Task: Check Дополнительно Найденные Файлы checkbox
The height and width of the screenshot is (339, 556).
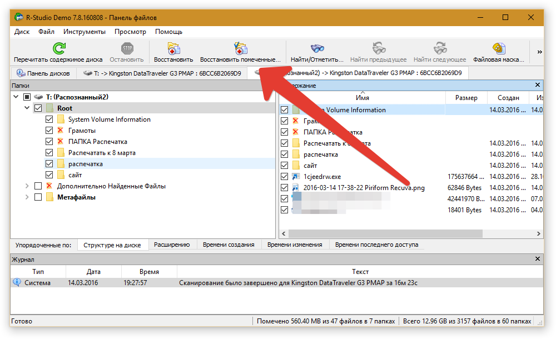Action: click(38, 186)
